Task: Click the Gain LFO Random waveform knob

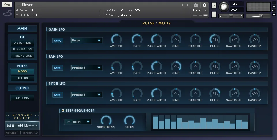Action: point(254,39)
